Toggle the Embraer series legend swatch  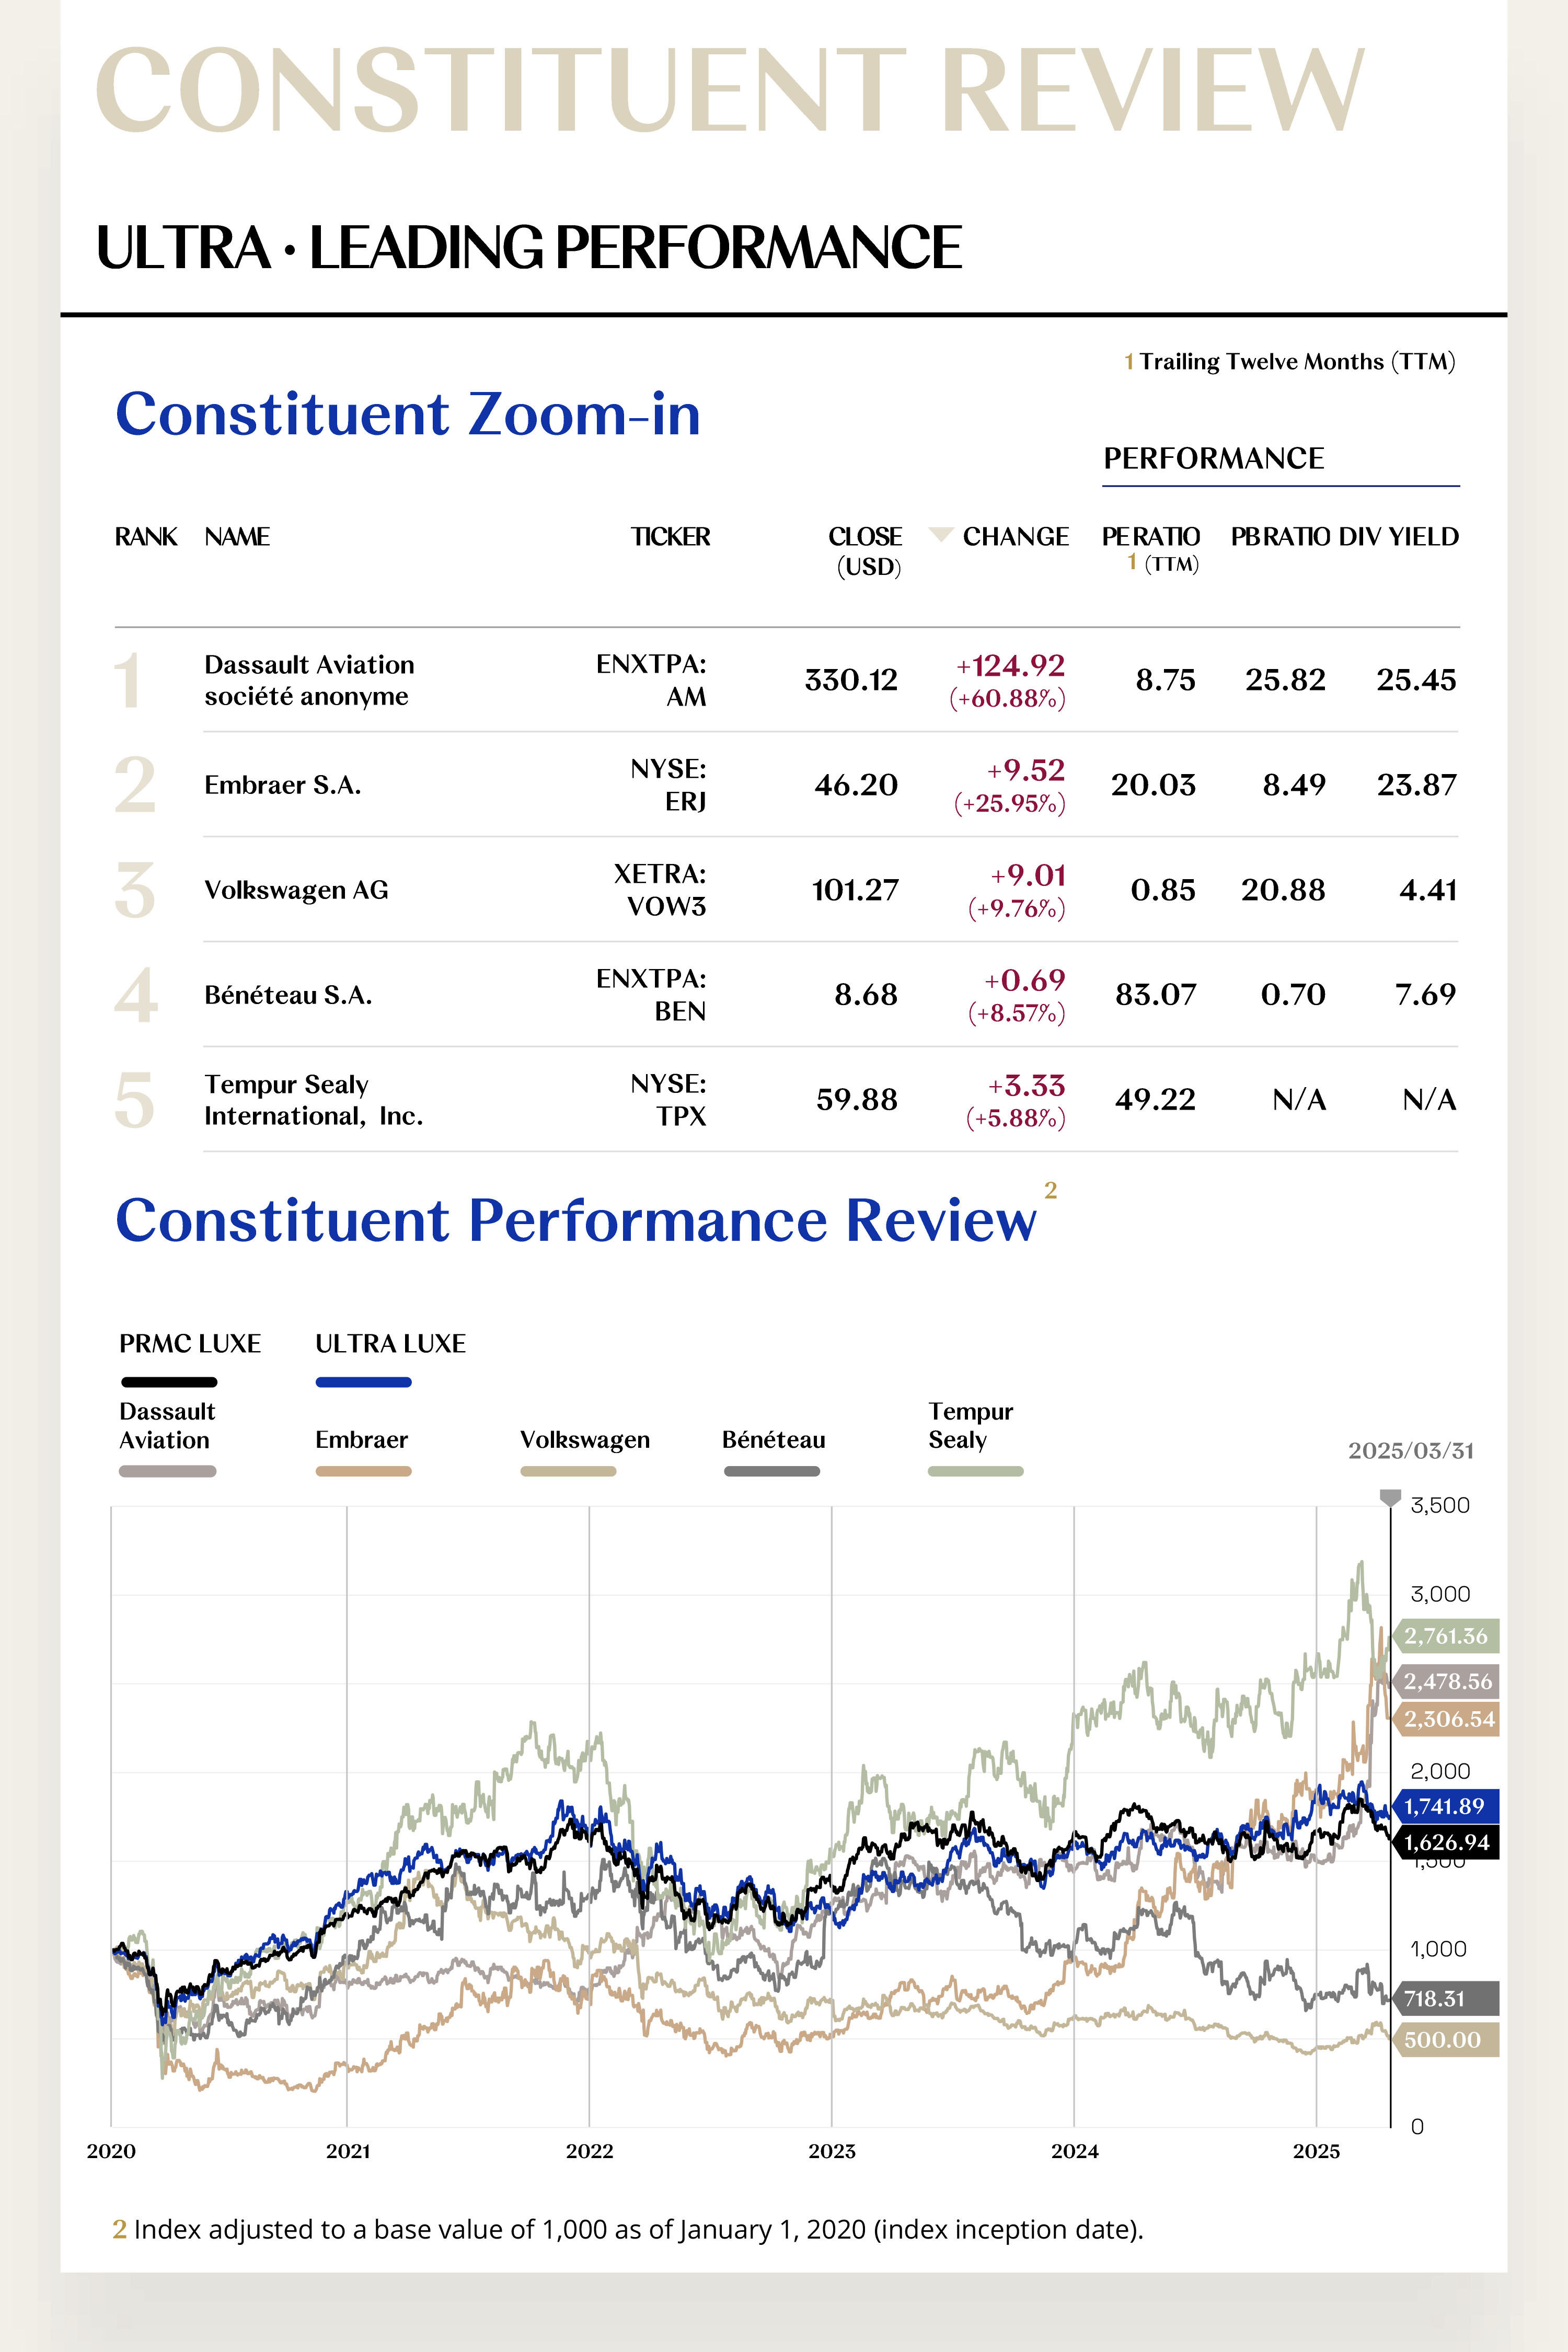[363, 1471]
